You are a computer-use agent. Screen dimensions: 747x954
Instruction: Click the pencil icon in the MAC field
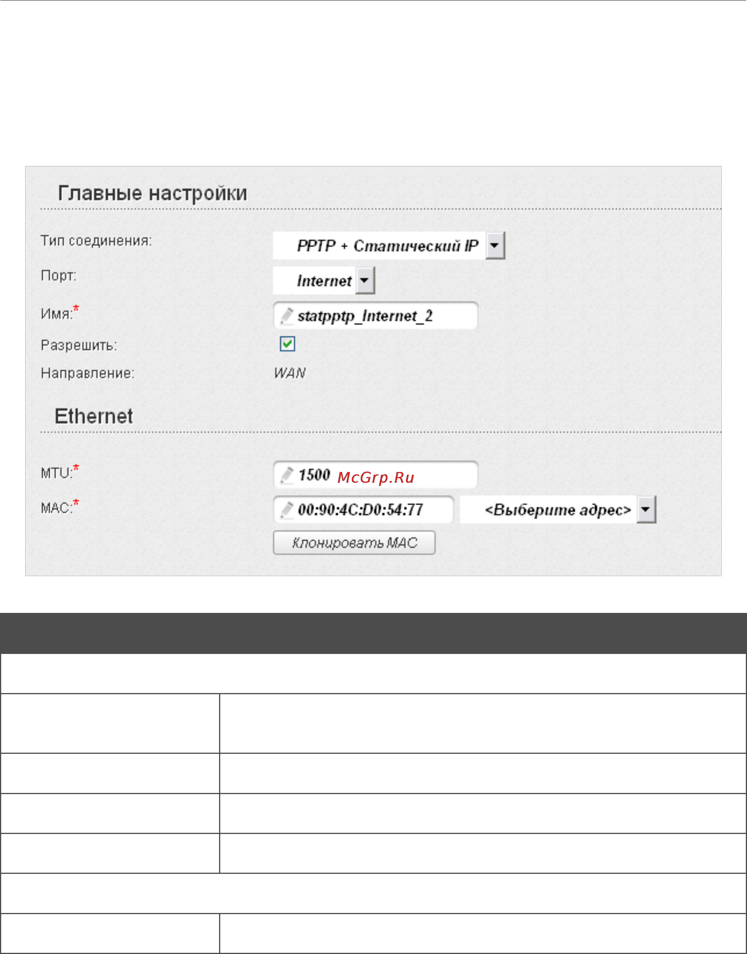[x=286, y=510]
